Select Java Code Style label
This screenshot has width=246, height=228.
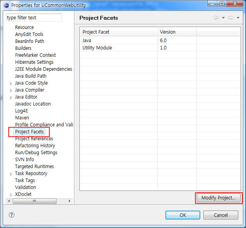[x=31, y=83]
